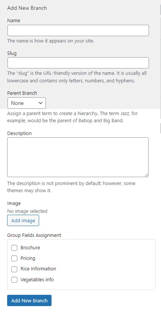161x314 pixels.
Task: Open the Parent Branch dropdown showing None
Action: (27, 103)
